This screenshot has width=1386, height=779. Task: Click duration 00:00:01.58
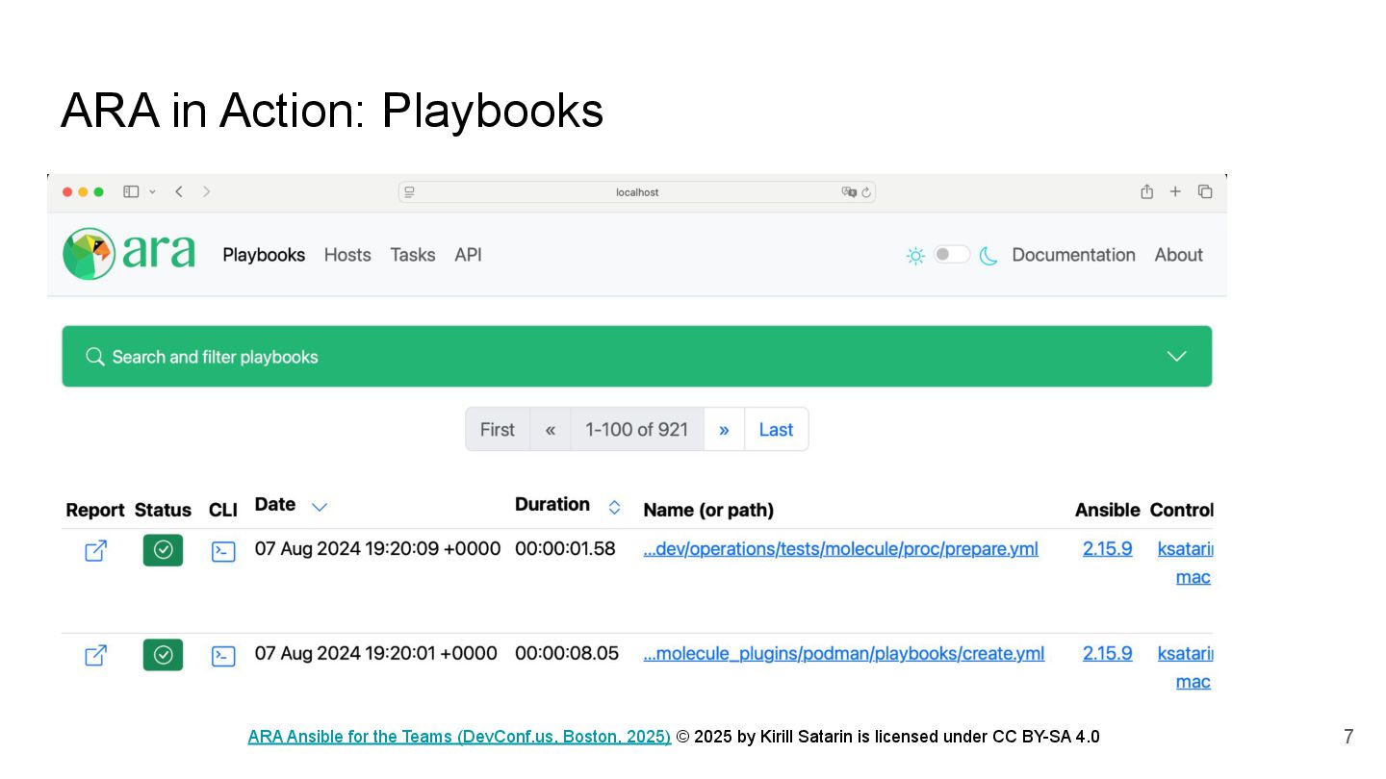coord(565,549)
